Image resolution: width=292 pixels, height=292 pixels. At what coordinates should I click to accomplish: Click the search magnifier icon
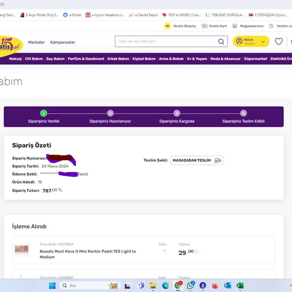[221, 41]
